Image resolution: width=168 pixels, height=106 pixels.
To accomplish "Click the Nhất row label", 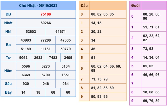I will pyautogui.click(x=8, y=23).
